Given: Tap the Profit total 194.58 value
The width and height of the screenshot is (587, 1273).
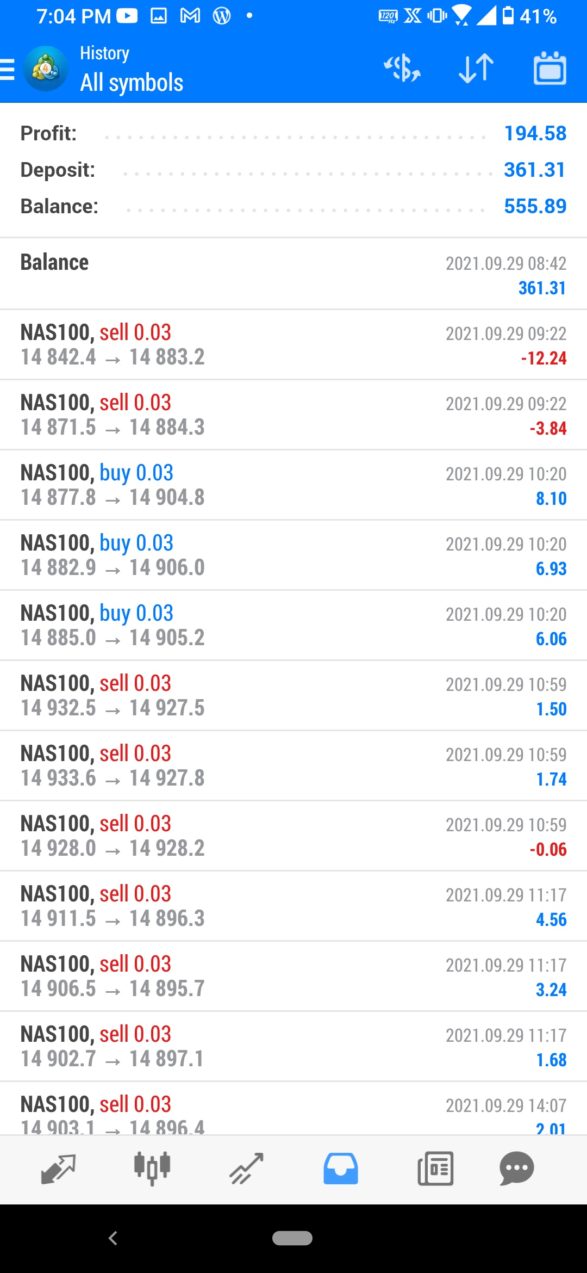Looking at the screenshot, I should [535, 133].
